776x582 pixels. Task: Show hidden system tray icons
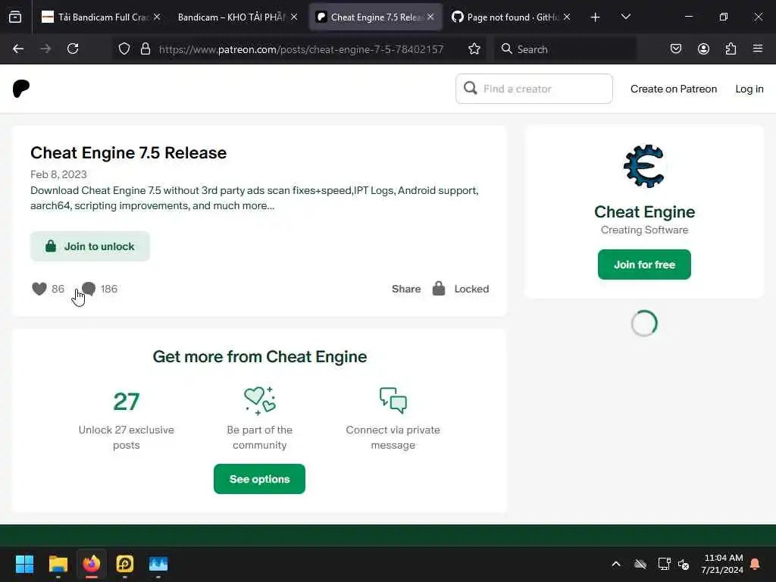tap(616, 564)
